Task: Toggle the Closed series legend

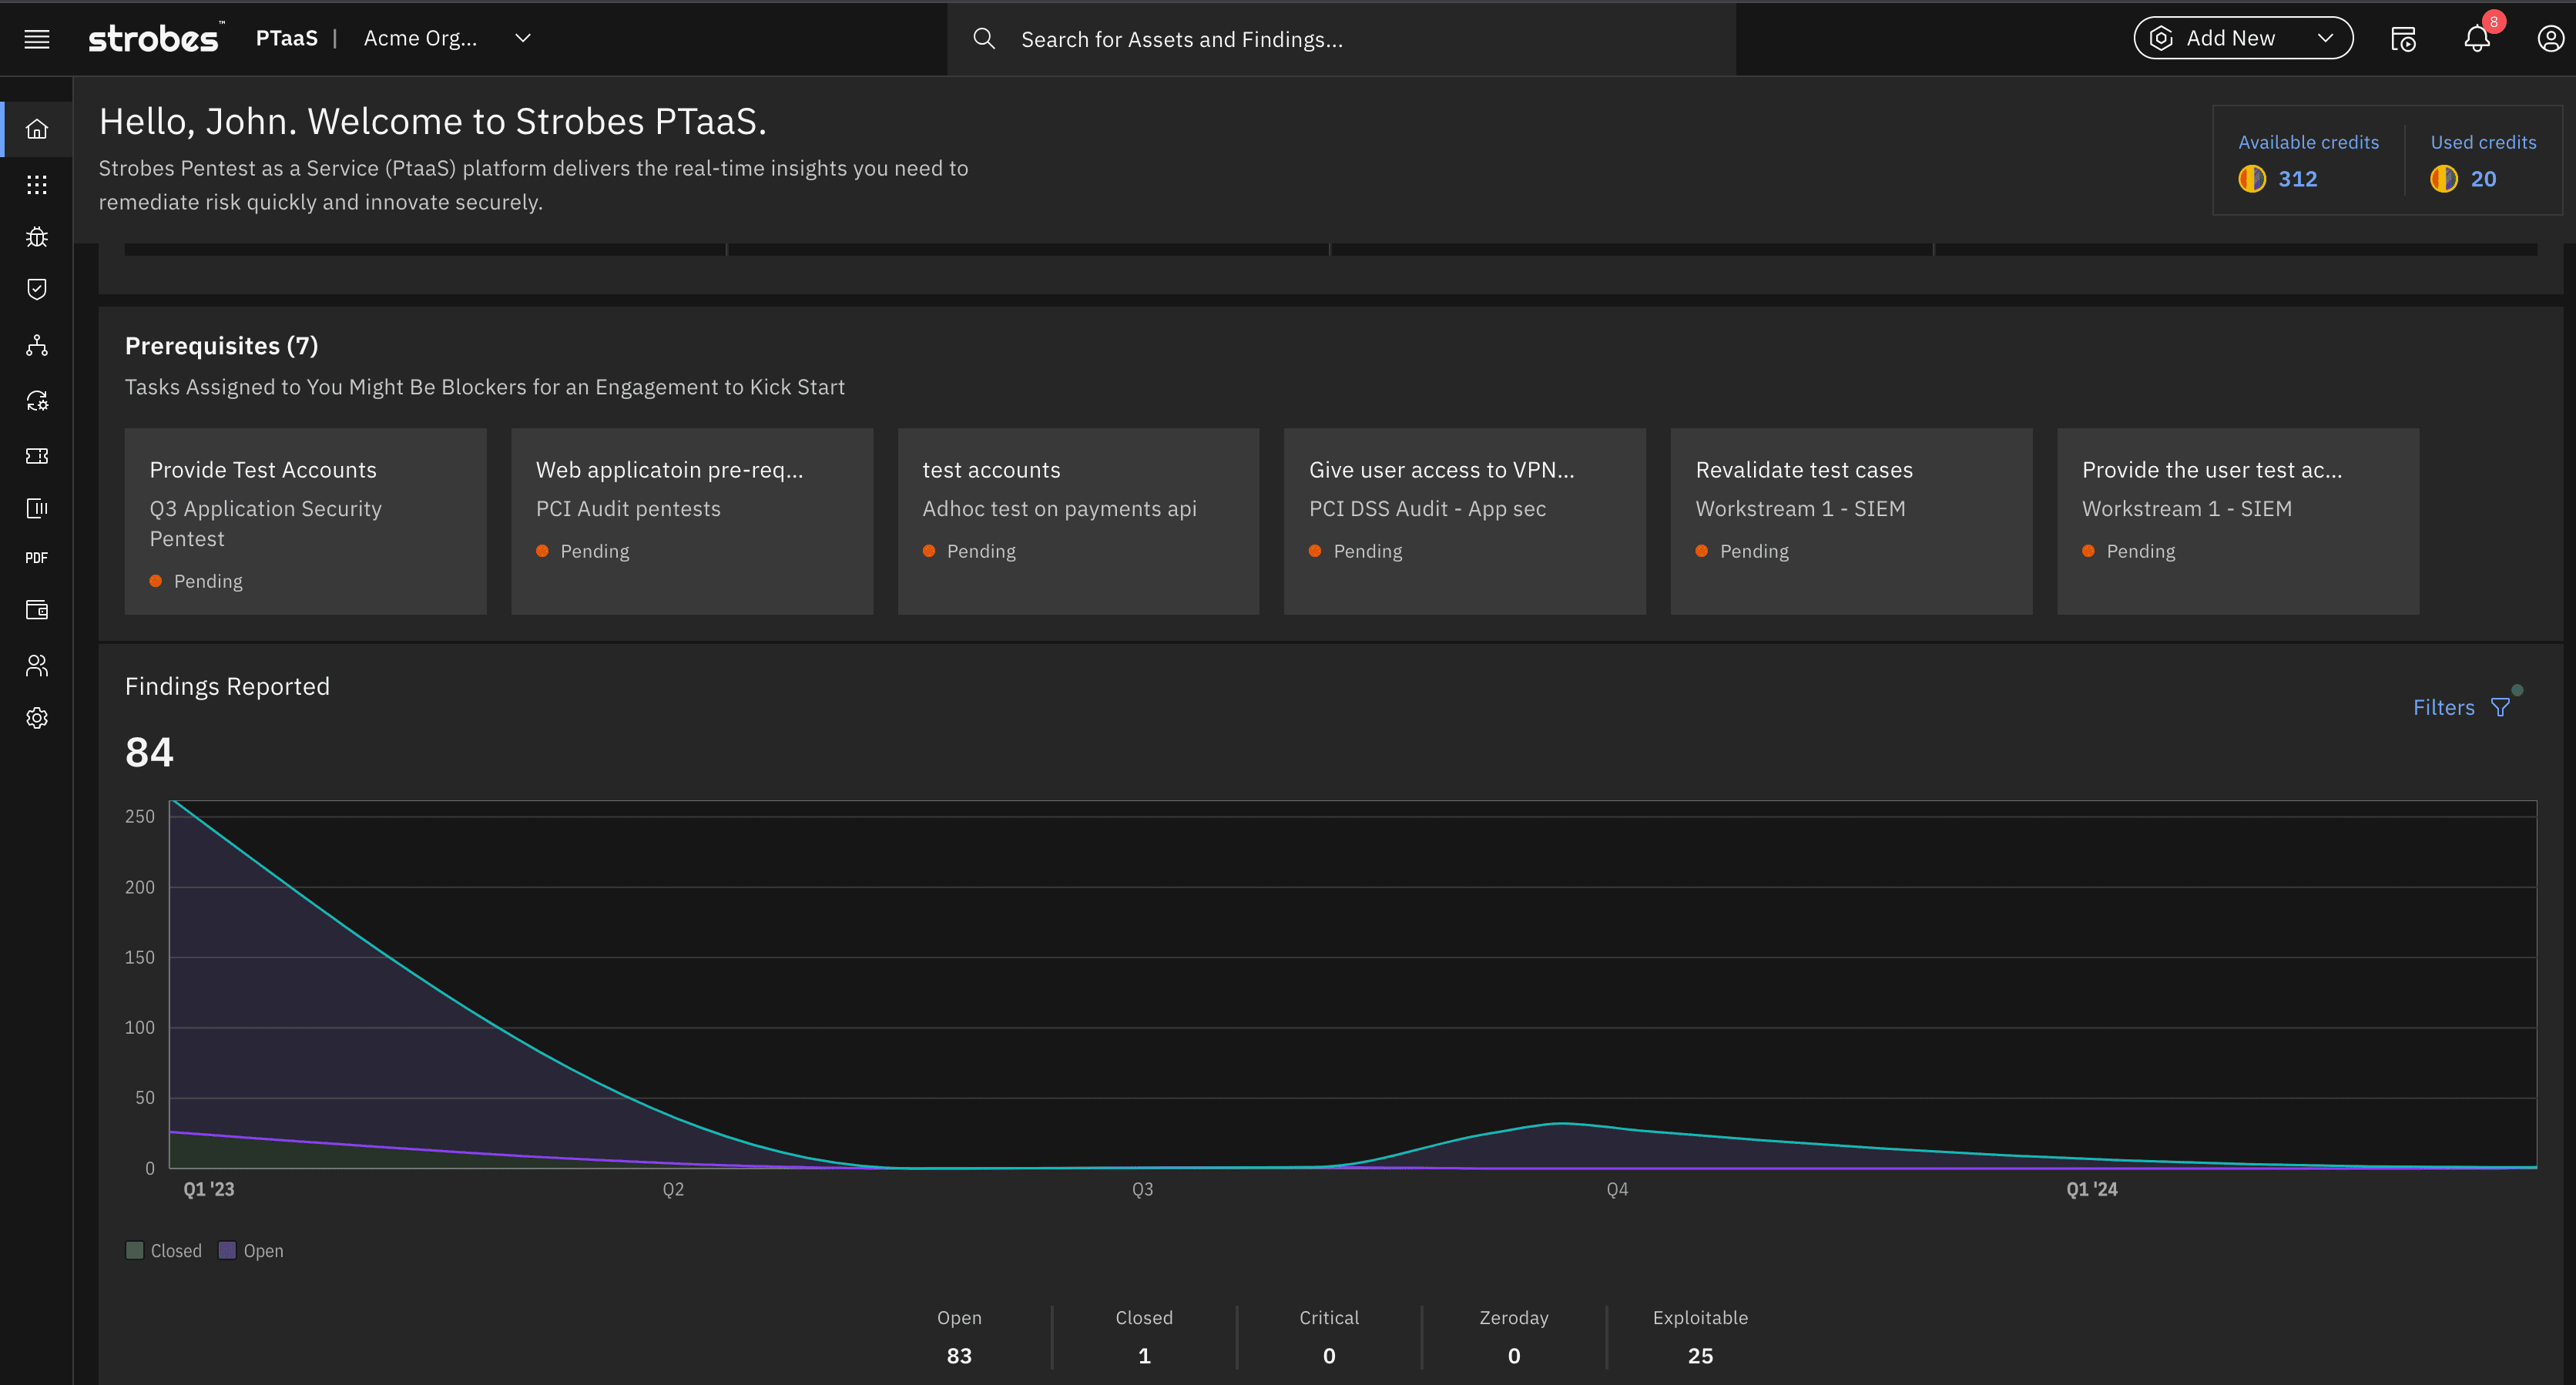Action: (164, 1251)
